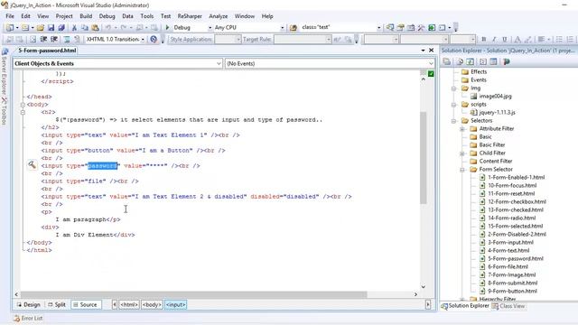Collapse the Img folder node
Screen dimensions: 578x325
(x=453, y=88)
